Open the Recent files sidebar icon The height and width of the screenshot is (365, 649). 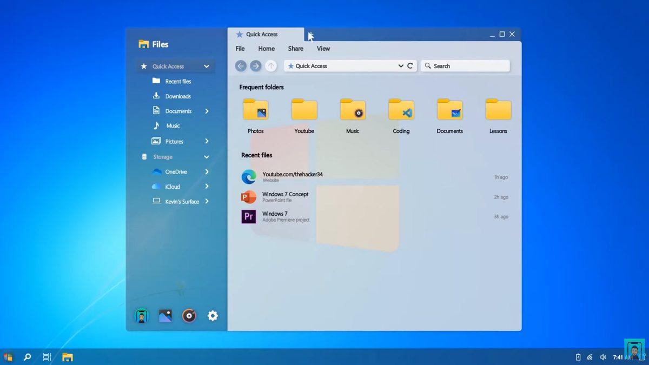pos(157,81)
